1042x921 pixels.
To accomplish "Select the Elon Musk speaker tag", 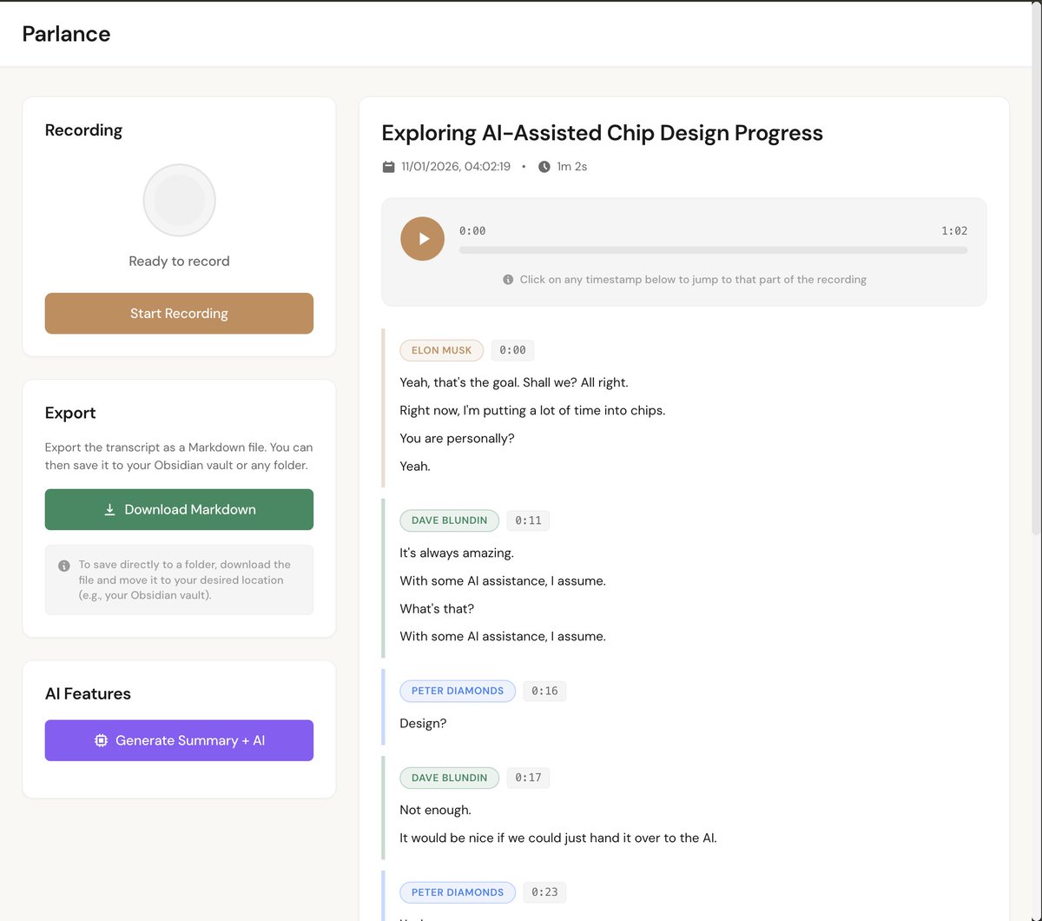I will [441, 350].
